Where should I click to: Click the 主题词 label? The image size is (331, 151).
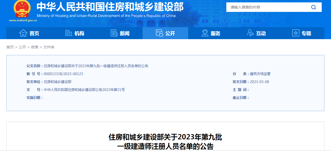(241, 90)
